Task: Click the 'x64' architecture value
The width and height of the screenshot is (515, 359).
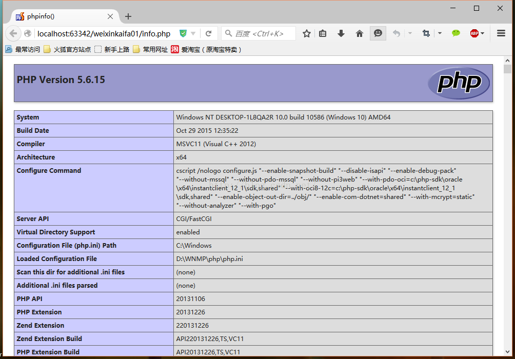Action: [181, 157]
